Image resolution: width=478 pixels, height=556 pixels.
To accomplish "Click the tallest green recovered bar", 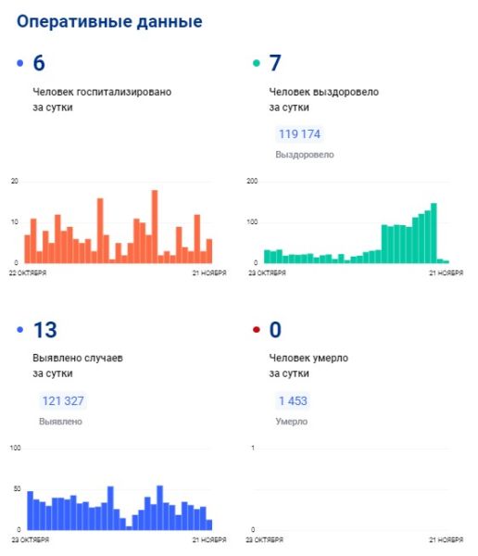I will pos(434,233).
